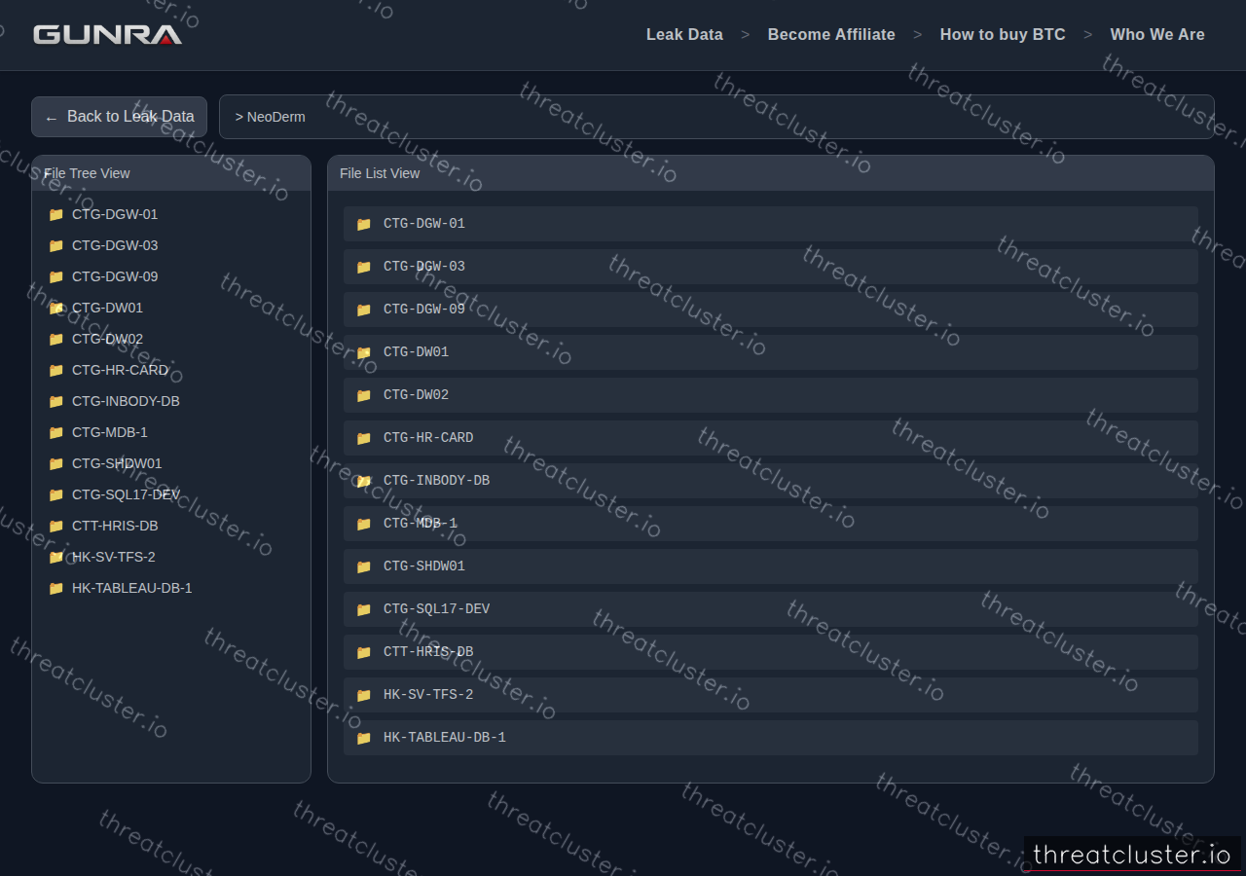The height and width of the screenshot is (876, 1246).
Task: Click CTG-SHDW01 folder icon in tree view
Action: [55, 463]
